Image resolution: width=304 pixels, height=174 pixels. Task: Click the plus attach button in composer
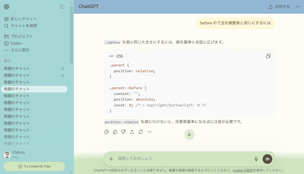(x=111, y=159)
